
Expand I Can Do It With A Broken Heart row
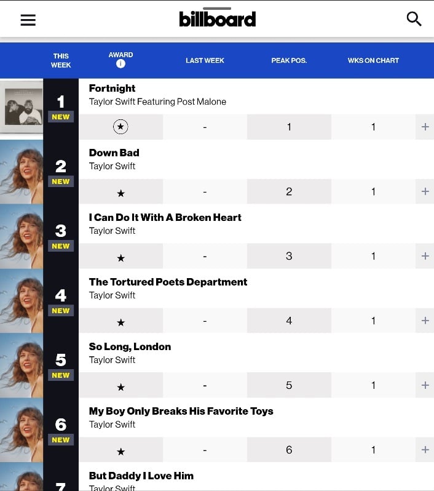[x=425, y=256]
